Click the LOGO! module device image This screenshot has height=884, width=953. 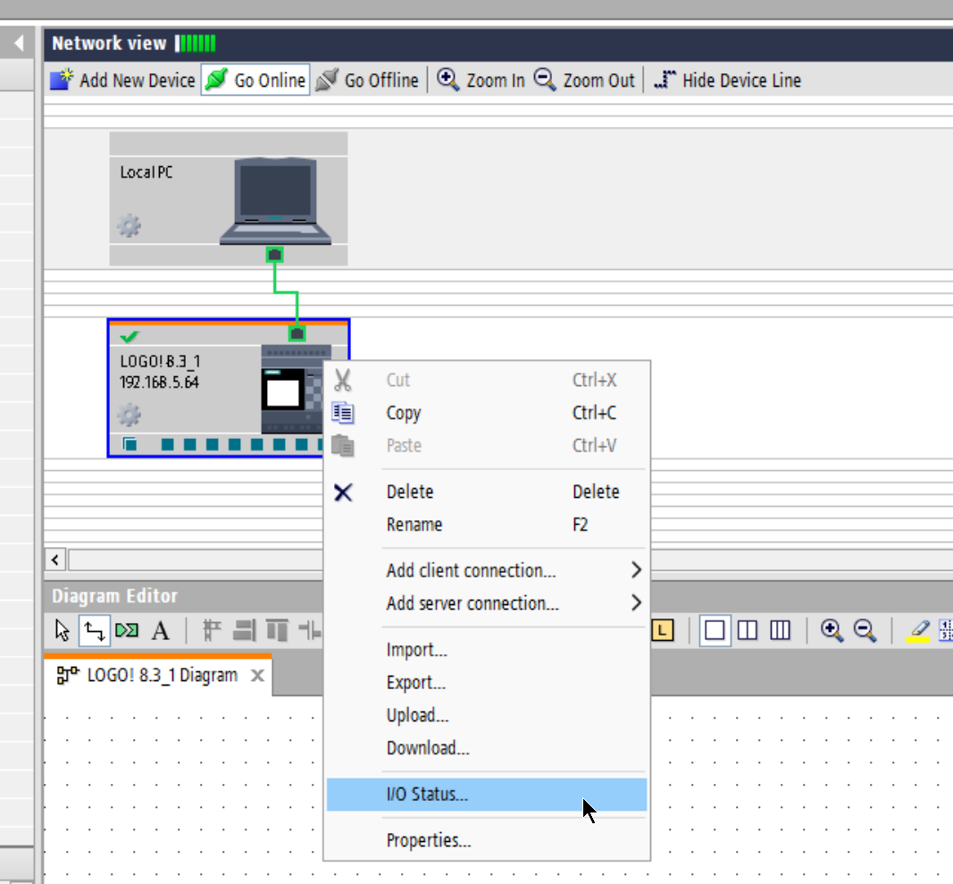coord(293,390)
